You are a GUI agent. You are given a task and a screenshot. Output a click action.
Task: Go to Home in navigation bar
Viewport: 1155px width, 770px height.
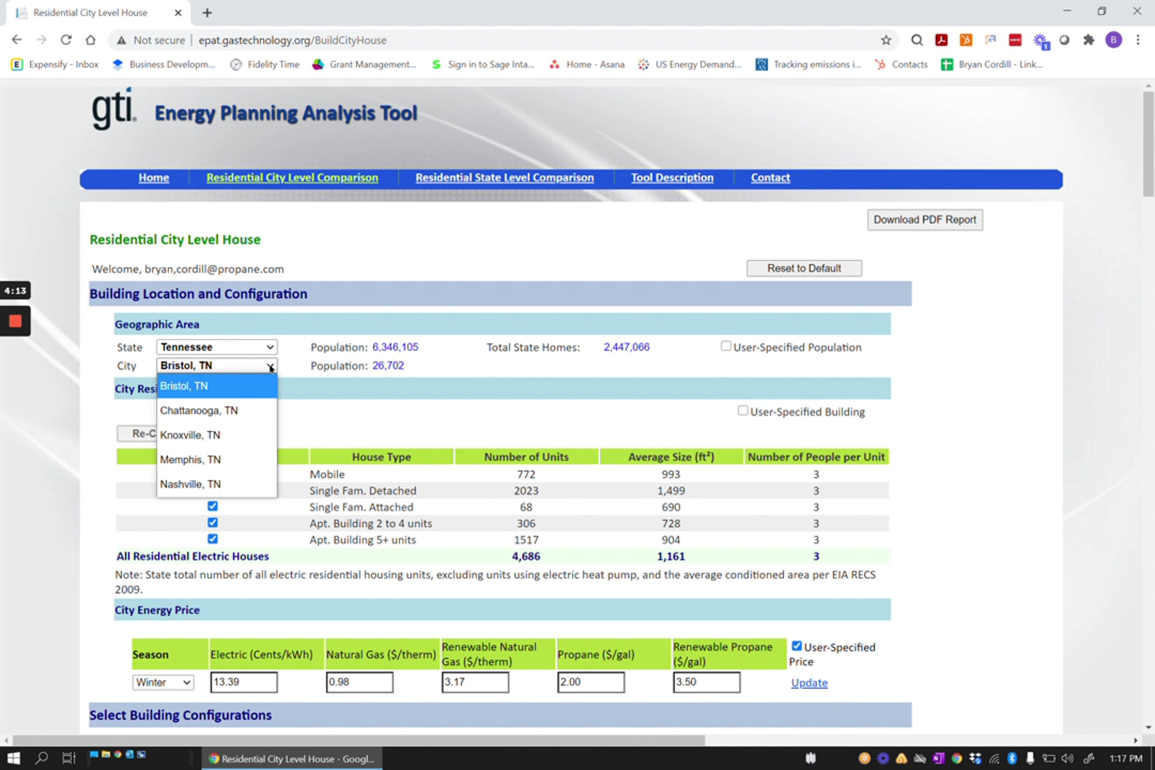pyautogui.click(x=154, y=178)
